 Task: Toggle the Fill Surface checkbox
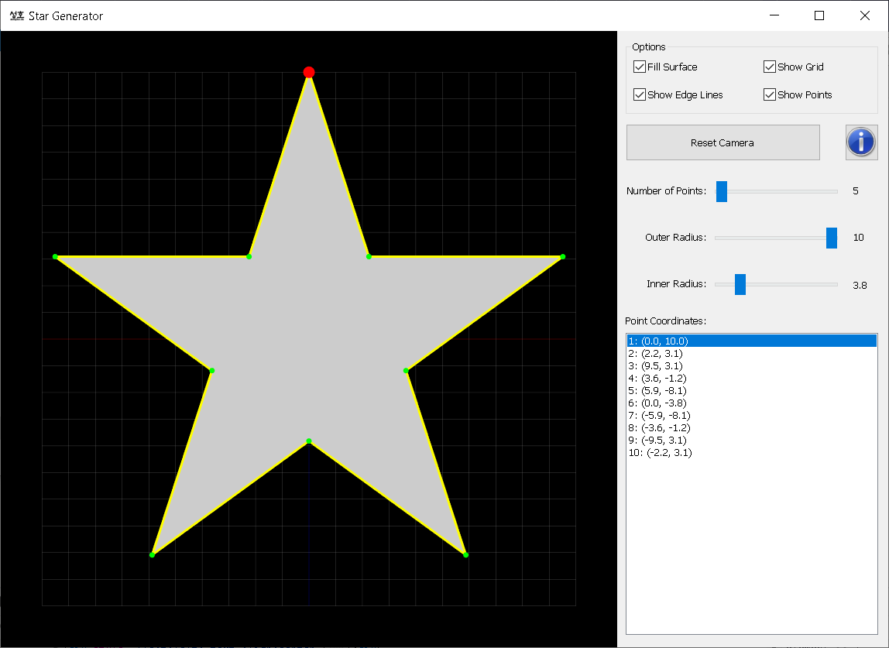pos(640,67)
